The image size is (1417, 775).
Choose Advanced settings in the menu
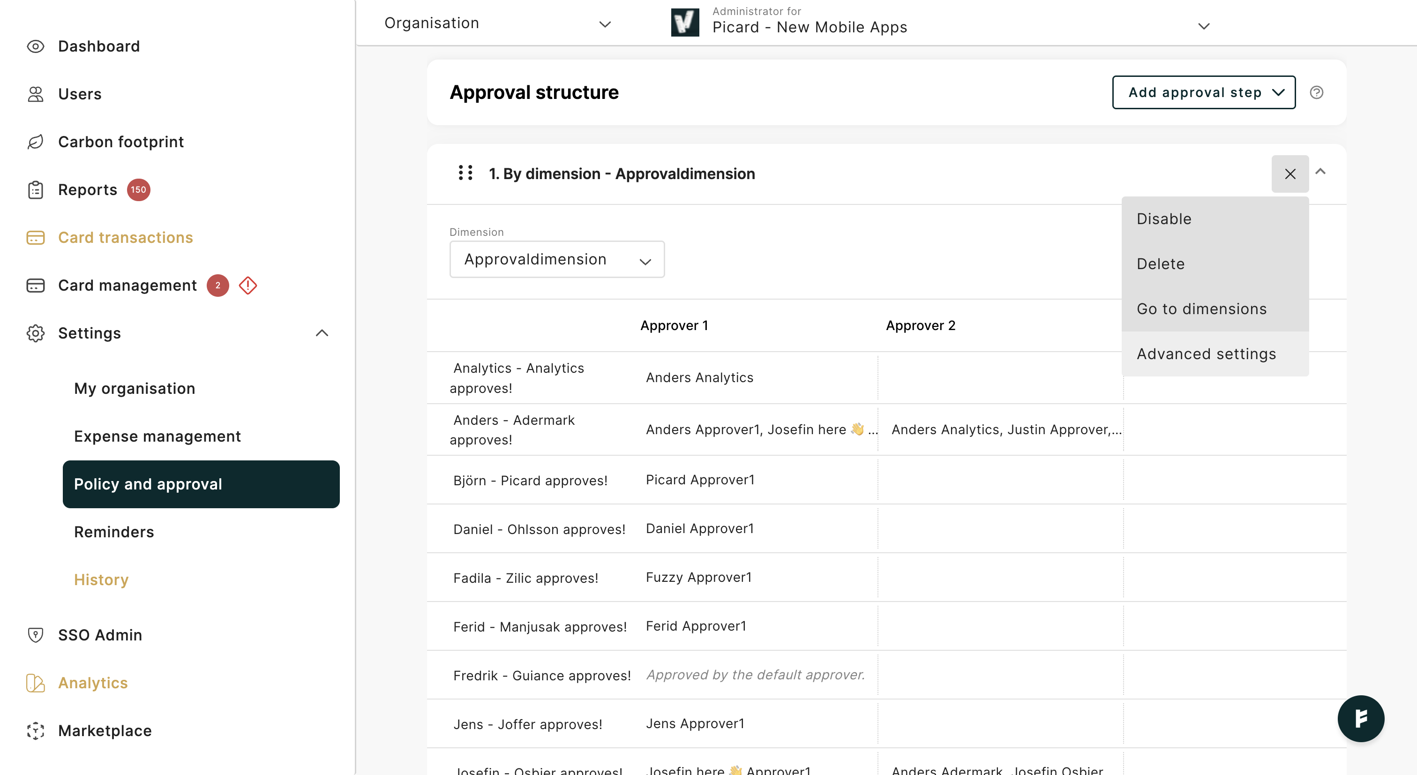coord(1206,354)
